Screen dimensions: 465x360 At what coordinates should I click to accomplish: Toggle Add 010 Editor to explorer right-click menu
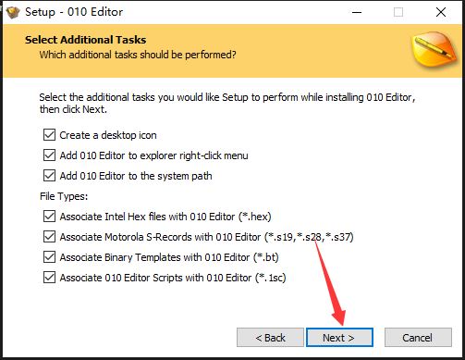point(49,155)
